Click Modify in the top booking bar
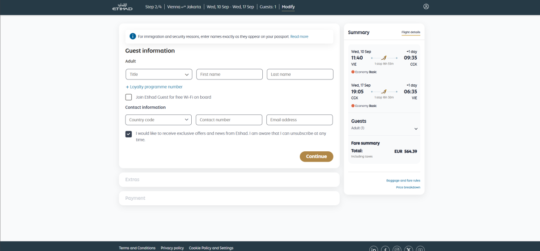The width and height of the screenshot is (540, 251). click(288, 7)
